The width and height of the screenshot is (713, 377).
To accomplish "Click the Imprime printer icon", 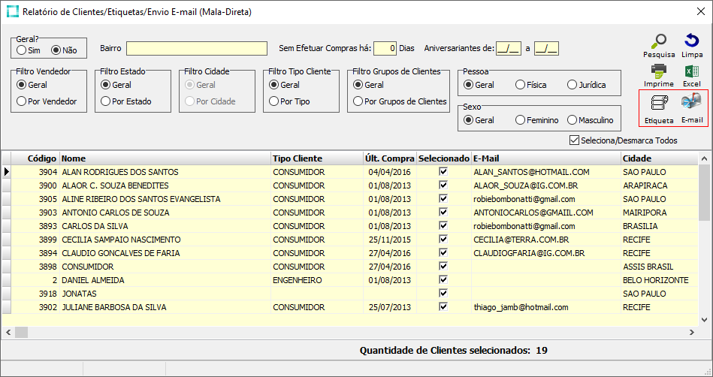I will coord(659,72).
